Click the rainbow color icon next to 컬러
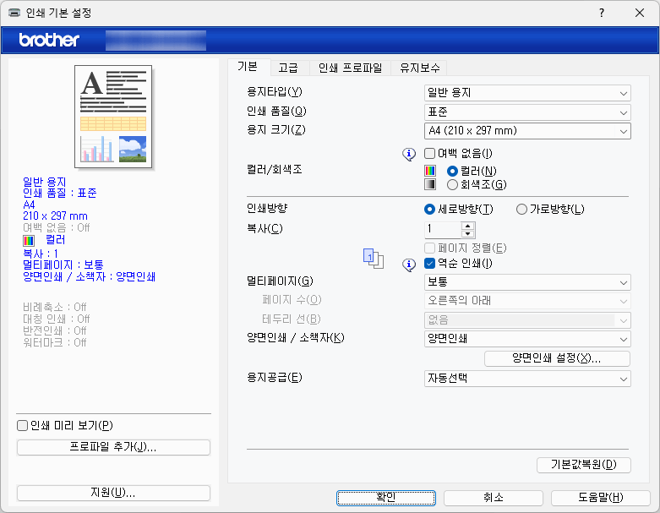The height and width of the screenshot is (513, 660). coord(430,171)
